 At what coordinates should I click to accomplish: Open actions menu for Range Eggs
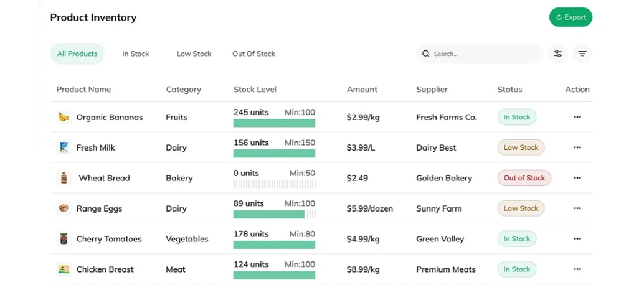coord(577,208)
